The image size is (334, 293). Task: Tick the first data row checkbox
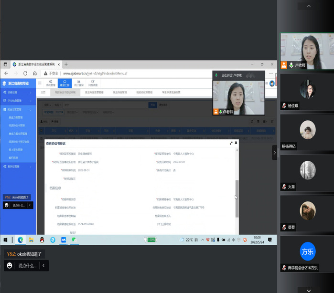pos(41,138)
